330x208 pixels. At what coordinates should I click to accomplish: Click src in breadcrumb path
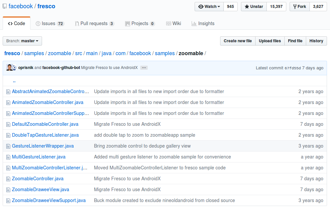pyautogui.click(x=78, y=53)
